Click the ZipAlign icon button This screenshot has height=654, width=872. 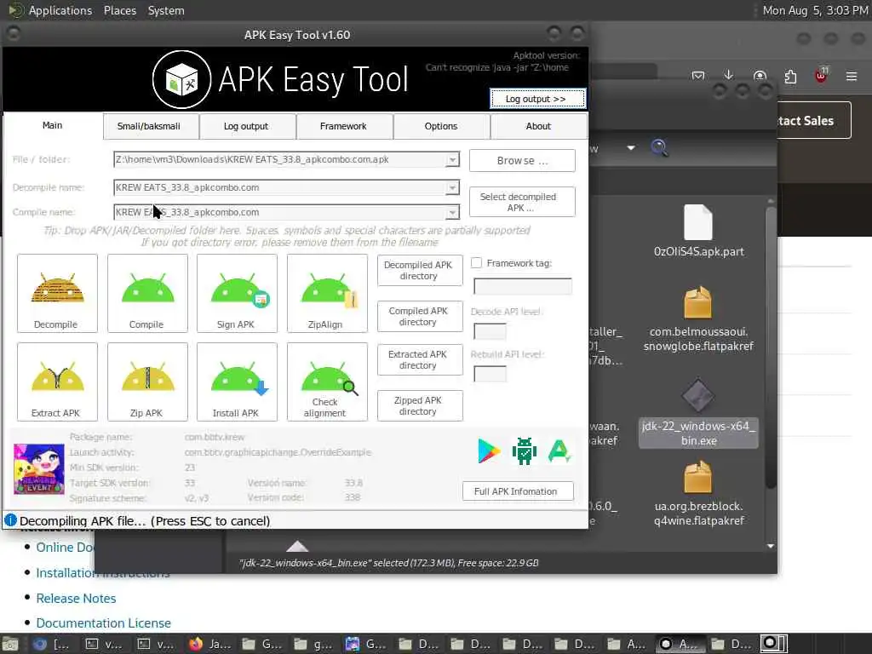(x=327, y=294)
